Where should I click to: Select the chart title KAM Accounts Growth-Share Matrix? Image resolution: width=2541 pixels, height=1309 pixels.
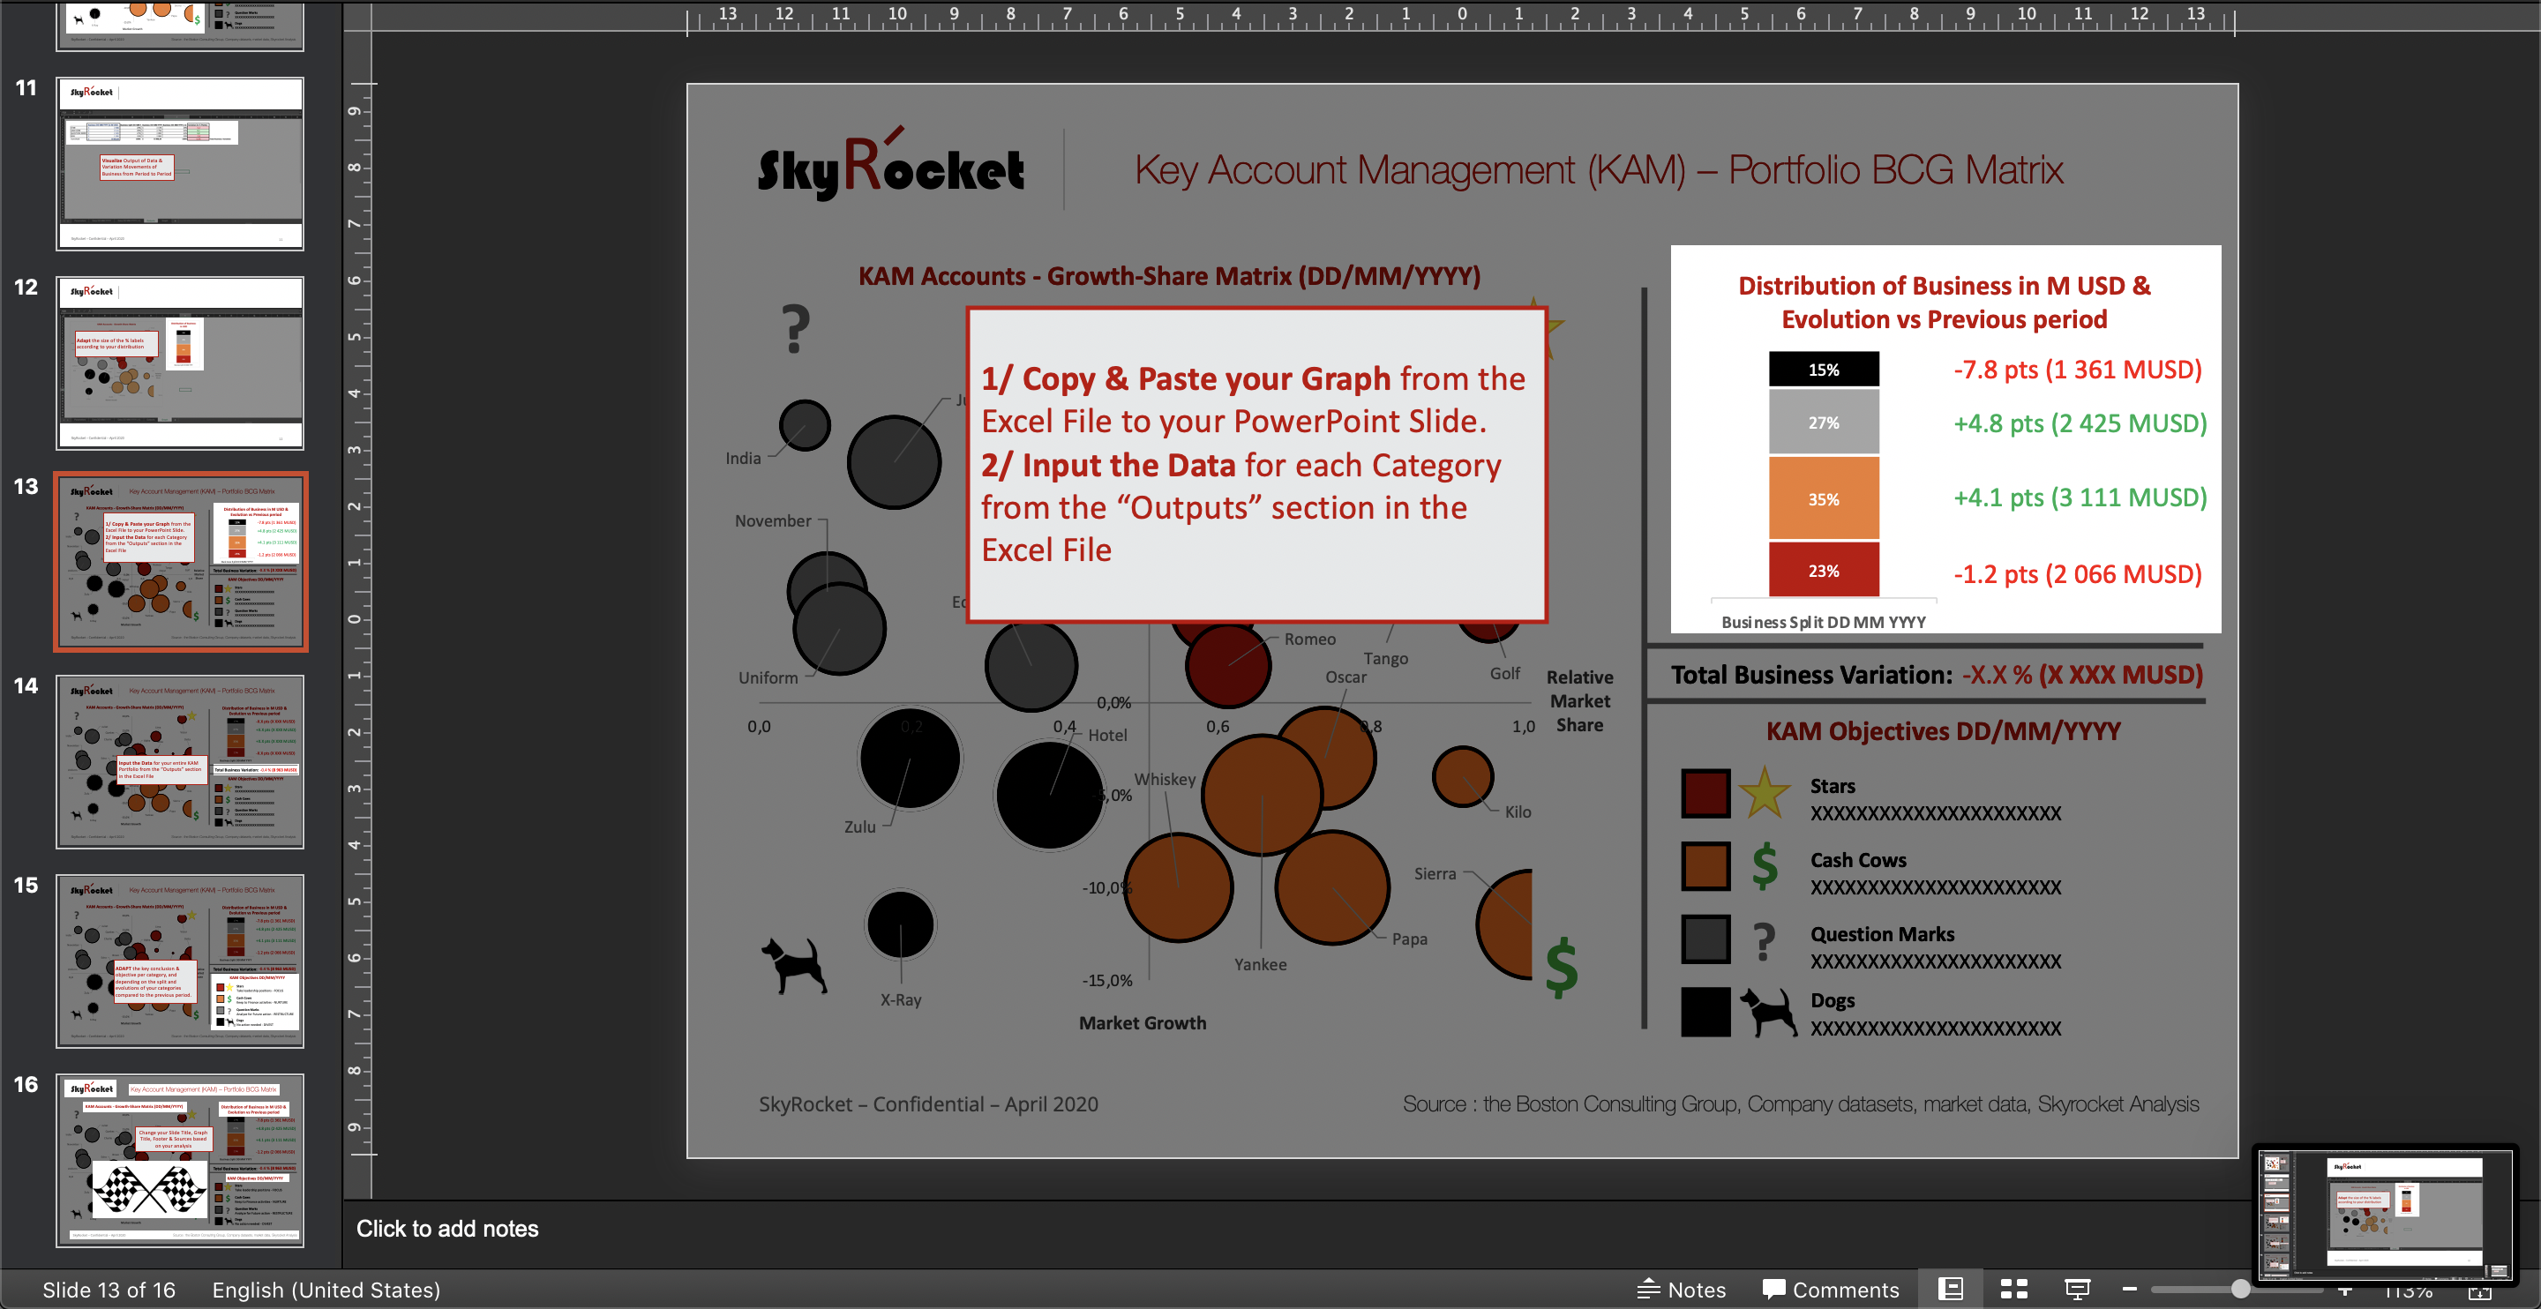pos(1169,275)
